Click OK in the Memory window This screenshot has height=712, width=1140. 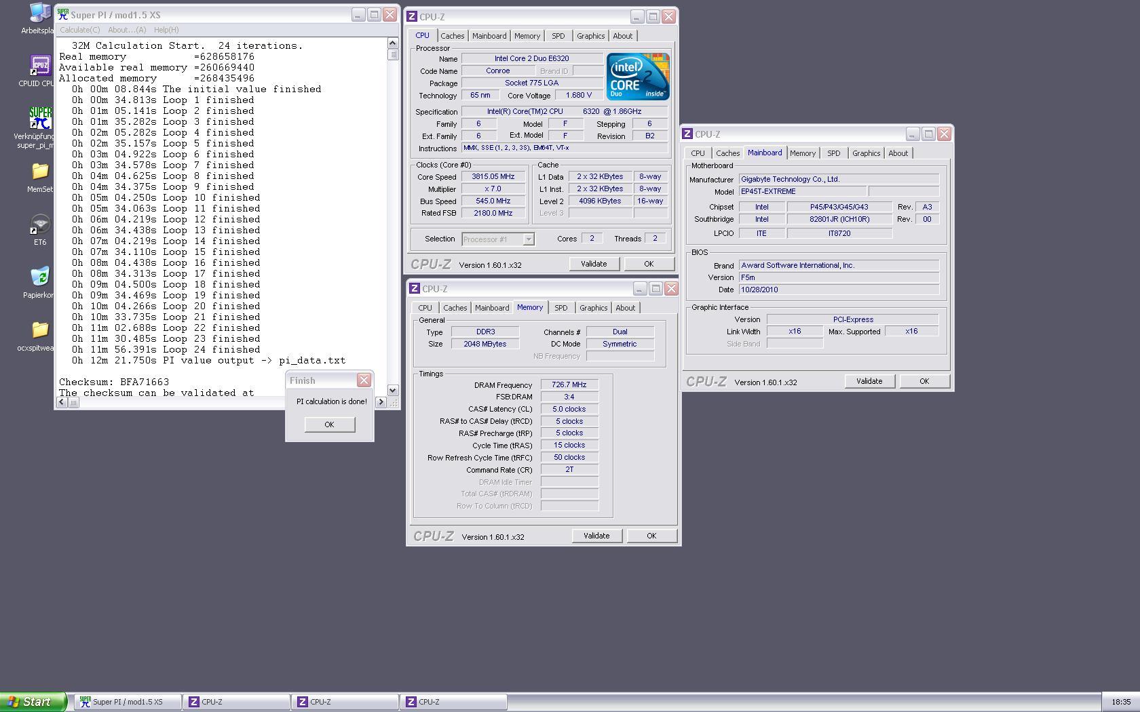pyautogui.click(x=651, y=536)
